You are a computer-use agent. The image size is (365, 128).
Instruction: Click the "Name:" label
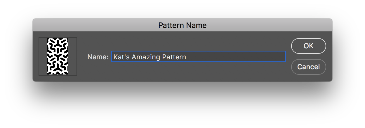click(98, 57)
